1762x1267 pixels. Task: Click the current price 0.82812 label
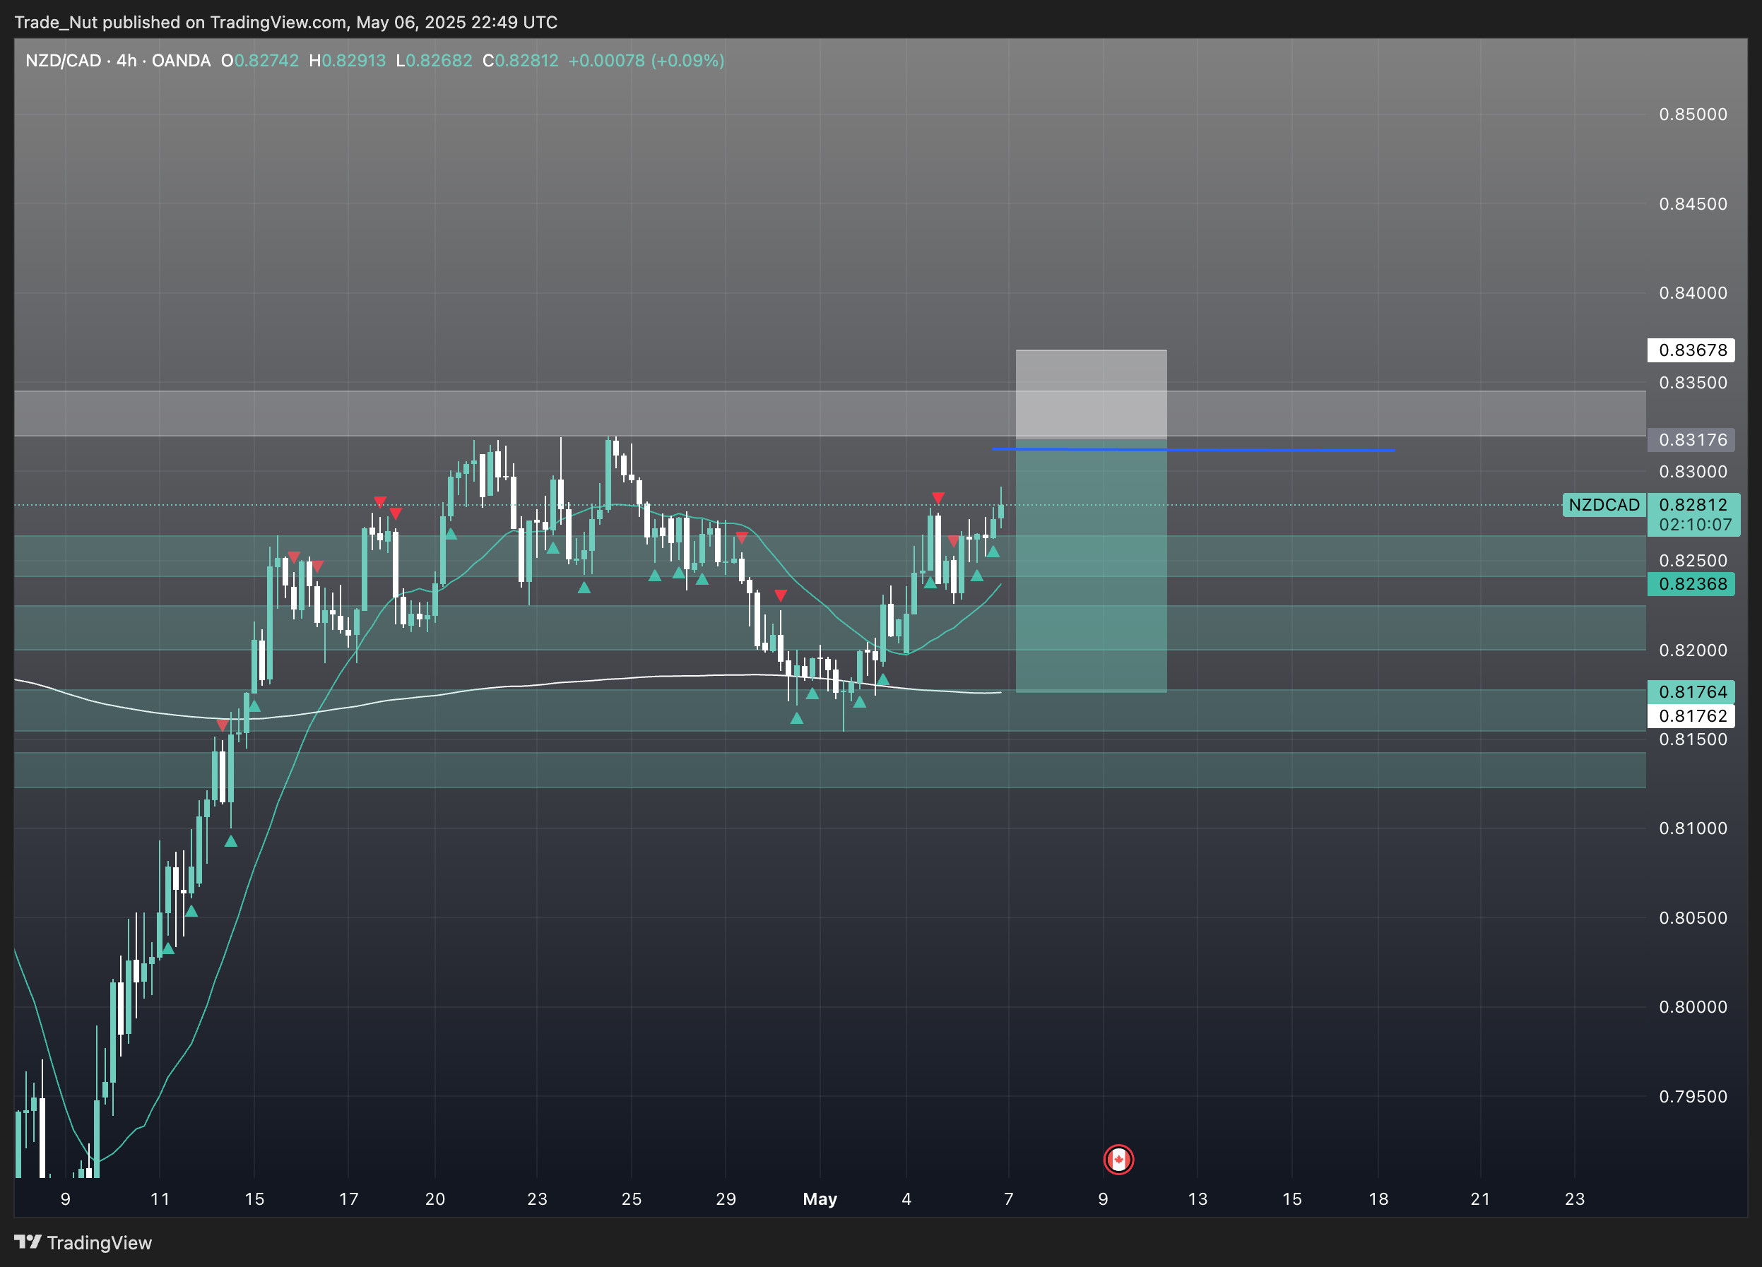pyautogui.click(x=1692, y=505)
